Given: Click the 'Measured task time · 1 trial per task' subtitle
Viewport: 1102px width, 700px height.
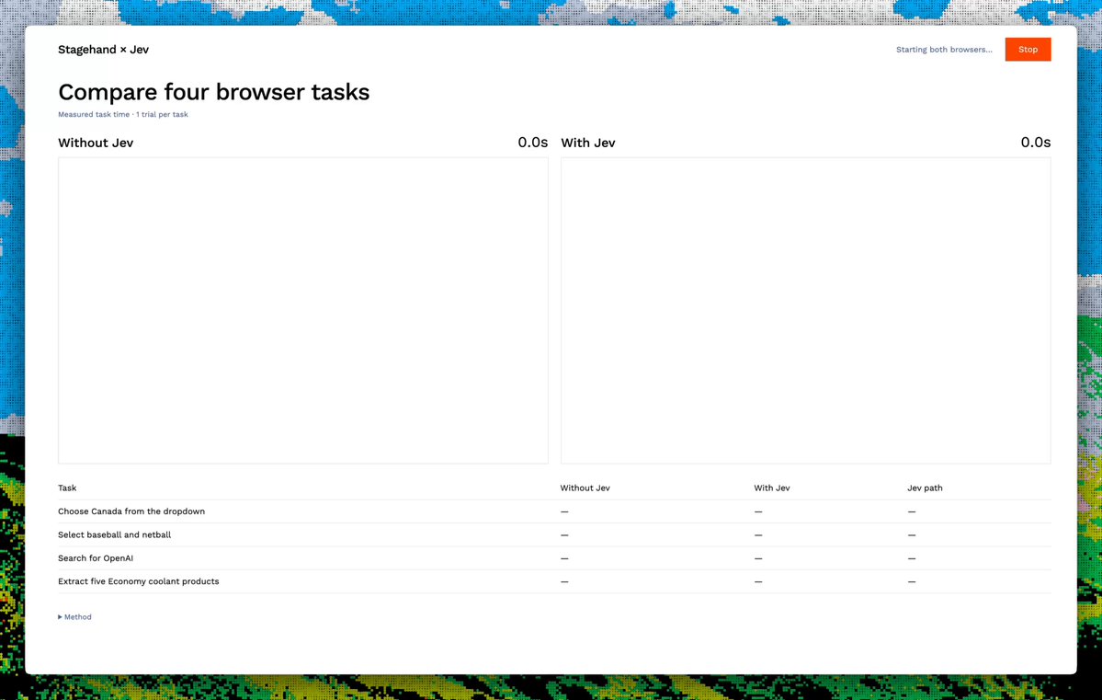Looking at the screenshot, I should tap(123, 114).
